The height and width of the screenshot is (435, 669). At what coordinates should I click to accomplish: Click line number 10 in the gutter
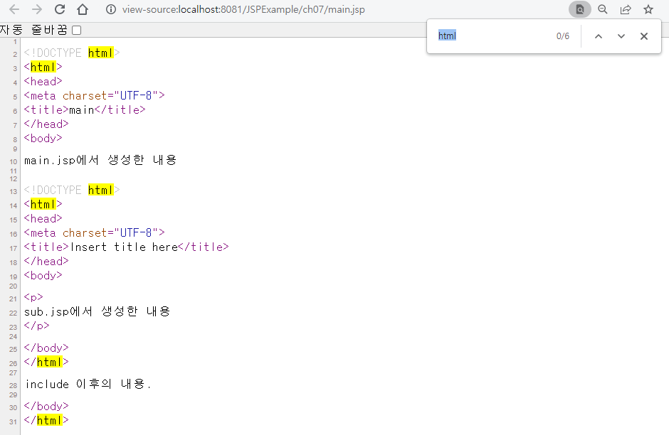point(14,161)
